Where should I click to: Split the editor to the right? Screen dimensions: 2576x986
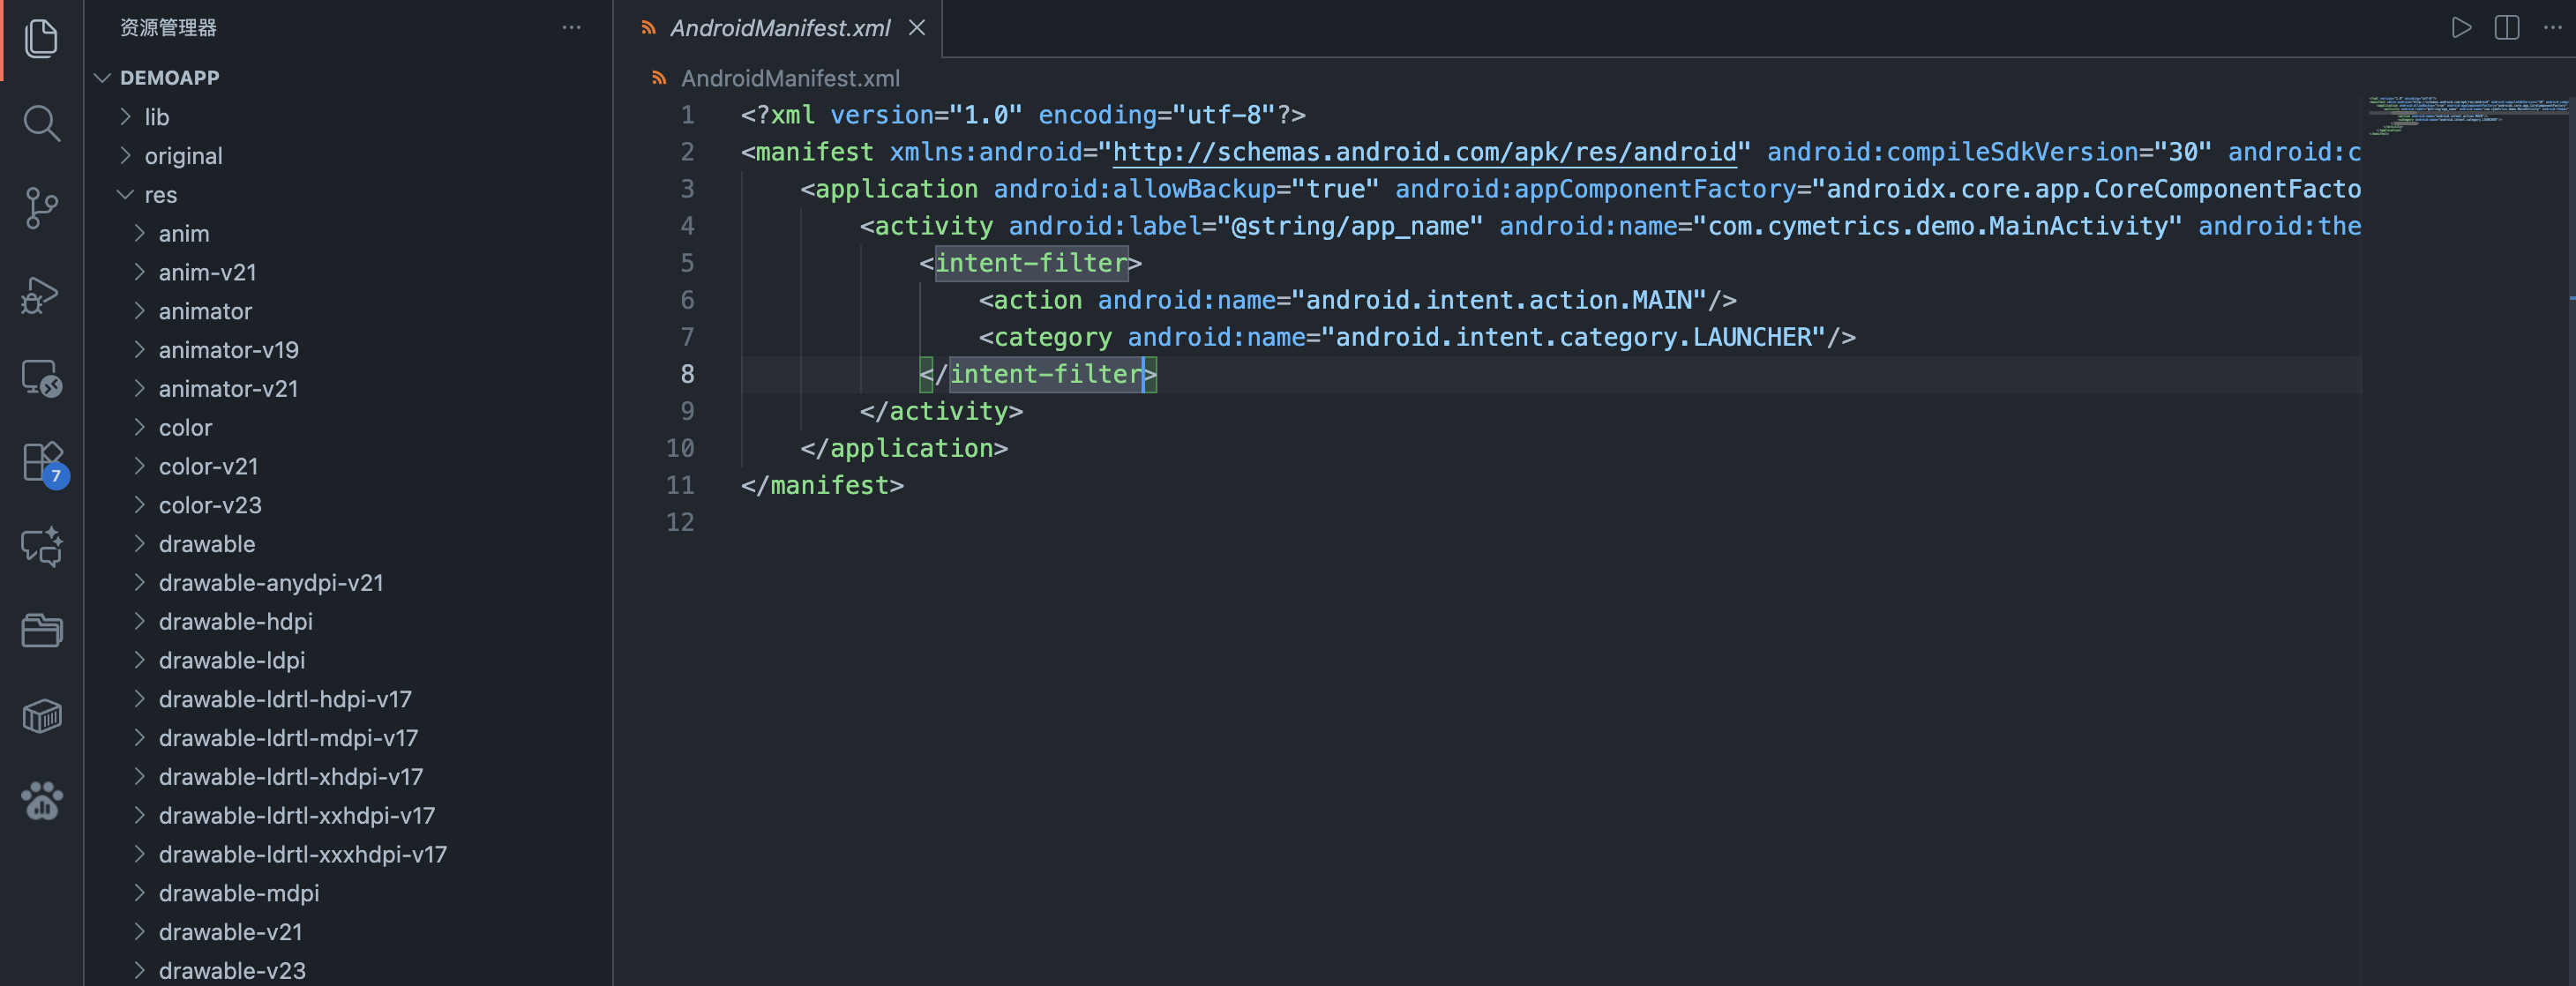(2507, 27)
